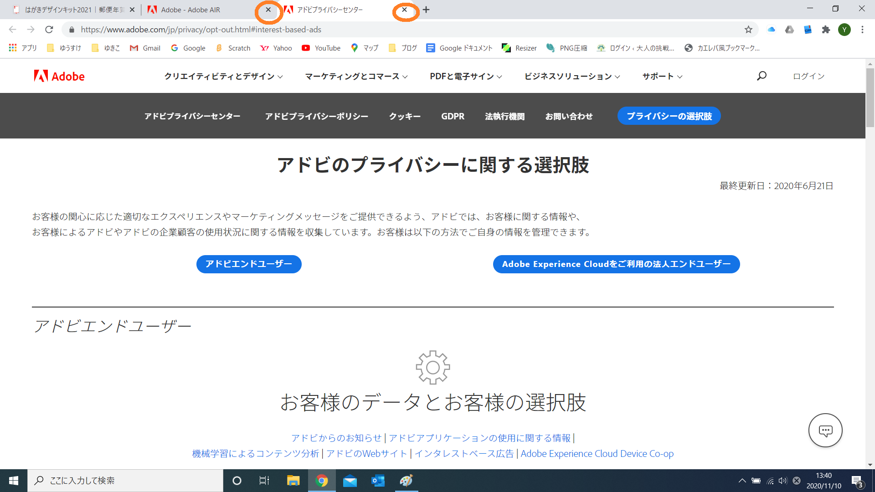Open the Resizer bookmark

point(519,48)
